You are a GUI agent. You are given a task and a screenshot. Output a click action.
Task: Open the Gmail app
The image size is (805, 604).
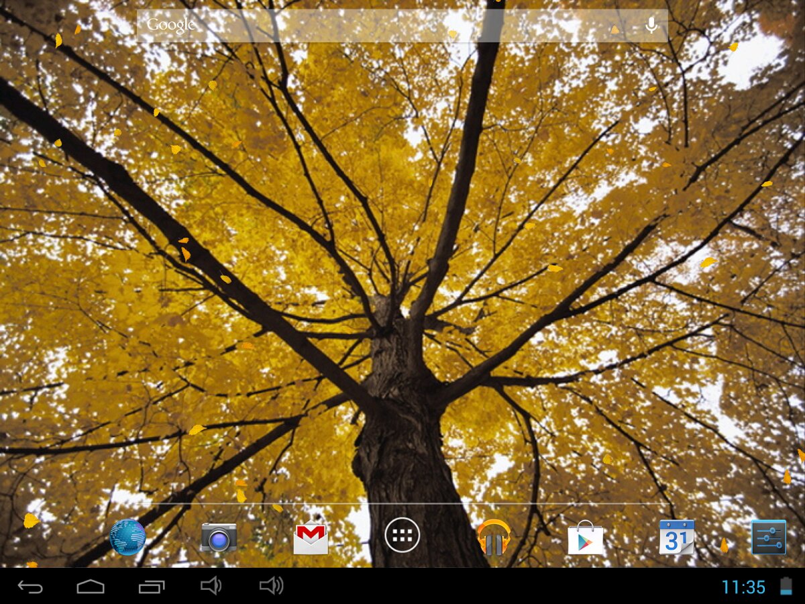click(311, 538)
